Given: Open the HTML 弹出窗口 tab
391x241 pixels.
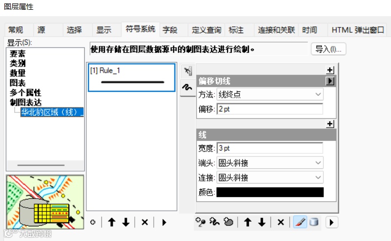Looking at the screenshot, I should 358,30.
